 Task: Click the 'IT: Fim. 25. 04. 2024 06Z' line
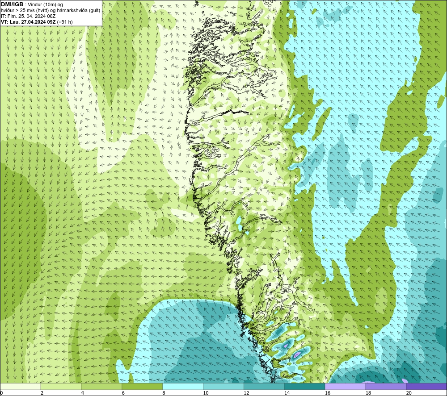pos(28,16)
